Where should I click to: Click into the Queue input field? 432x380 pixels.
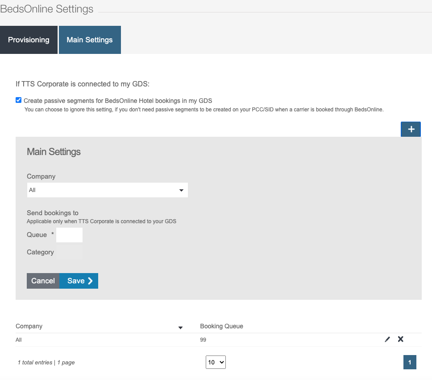(x=69, y=235)
